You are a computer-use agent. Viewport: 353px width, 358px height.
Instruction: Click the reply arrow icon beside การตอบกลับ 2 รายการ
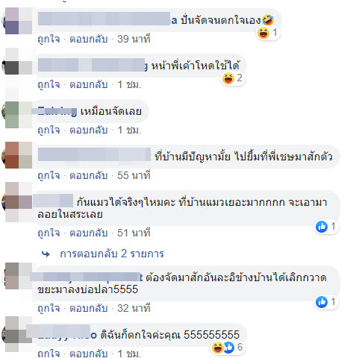pos(46,254)
